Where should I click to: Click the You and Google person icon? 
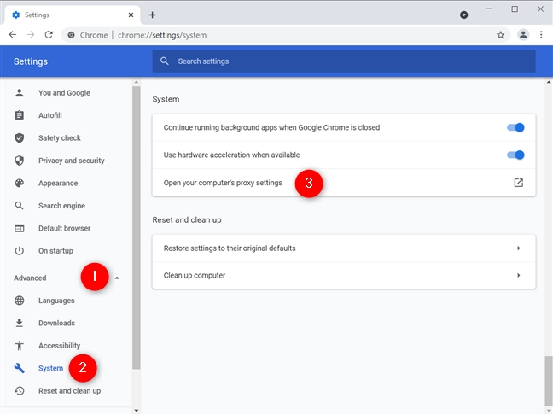(x=20, y=93)
